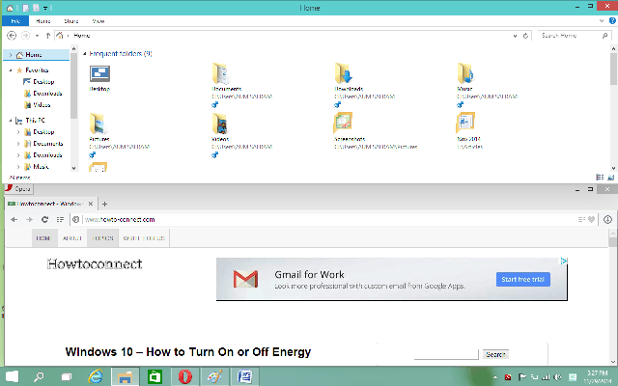The height and width of the screenshot is (386, 618).
Task: Go up one folder level in Explorer
Action: 48,36
